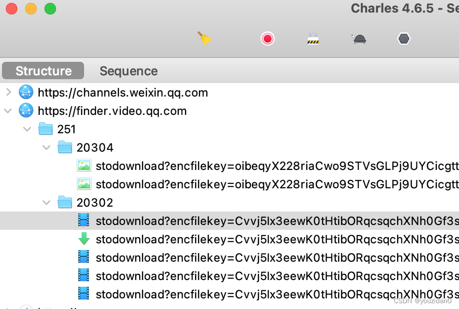The image size is (459, 309).
Task: Switch to the Structure tab
Action: pyautogui.click(x=43, y=71)
